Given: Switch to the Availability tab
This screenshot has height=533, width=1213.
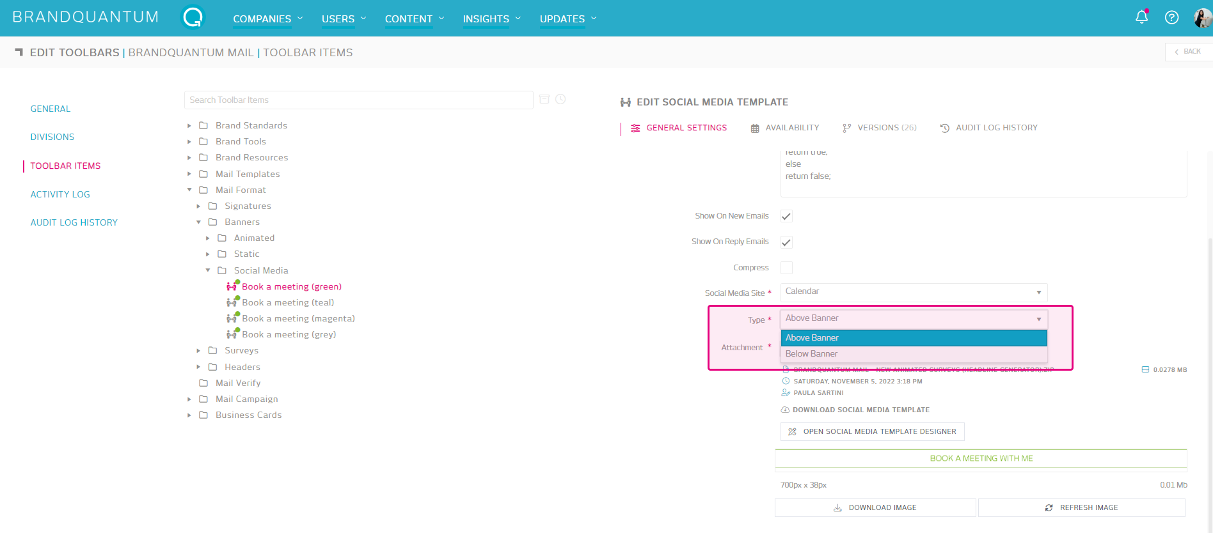Looking at the screenshot, I should coord(785,128).
